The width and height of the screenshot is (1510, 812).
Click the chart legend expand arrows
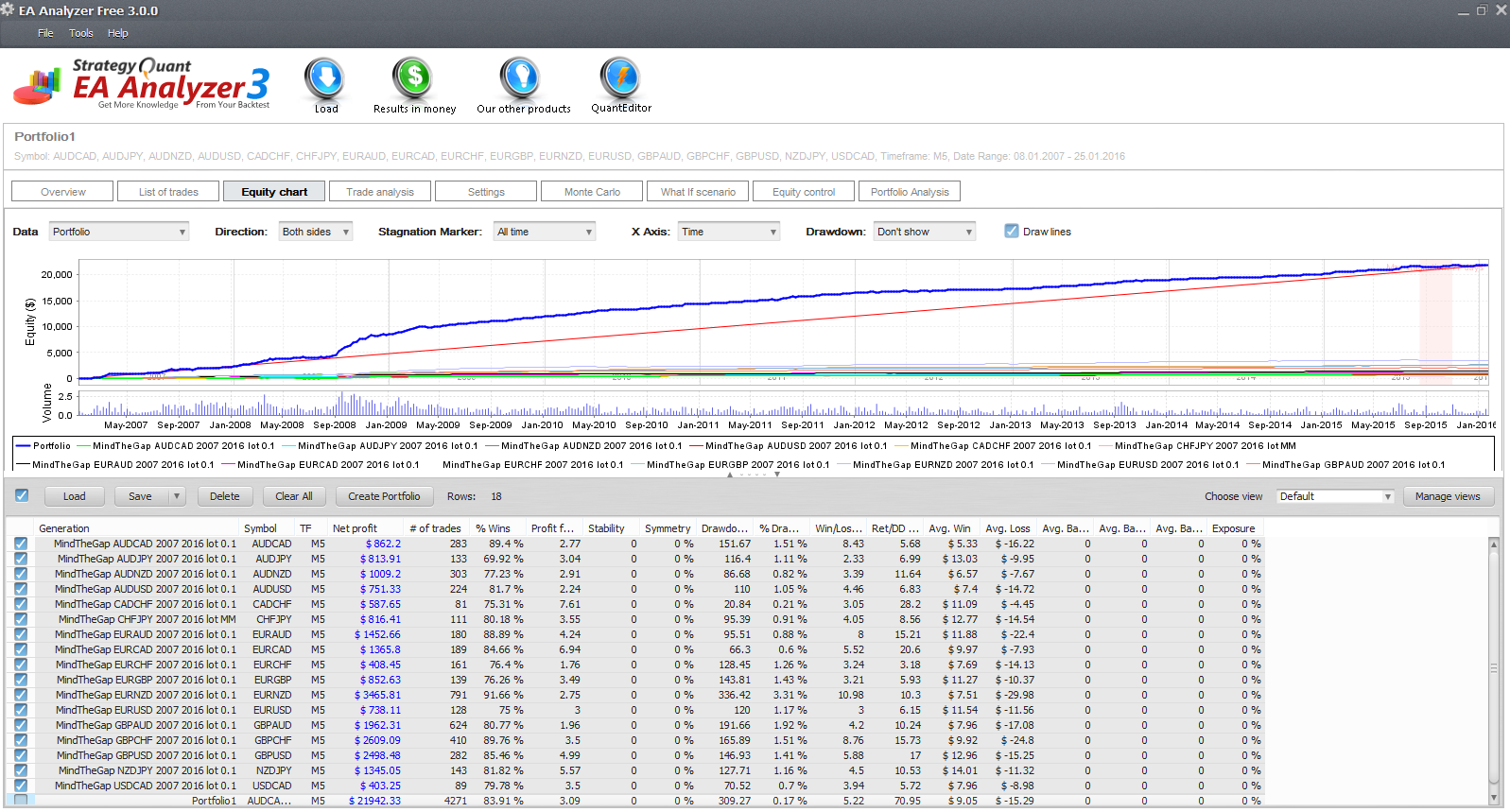[x=753, y=475]
